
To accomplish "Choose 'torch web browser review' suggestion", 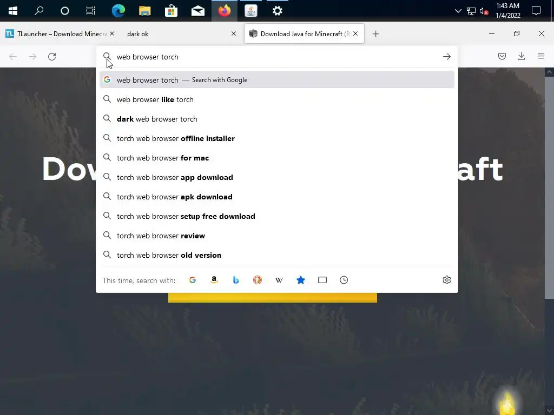I will point(276,236).
